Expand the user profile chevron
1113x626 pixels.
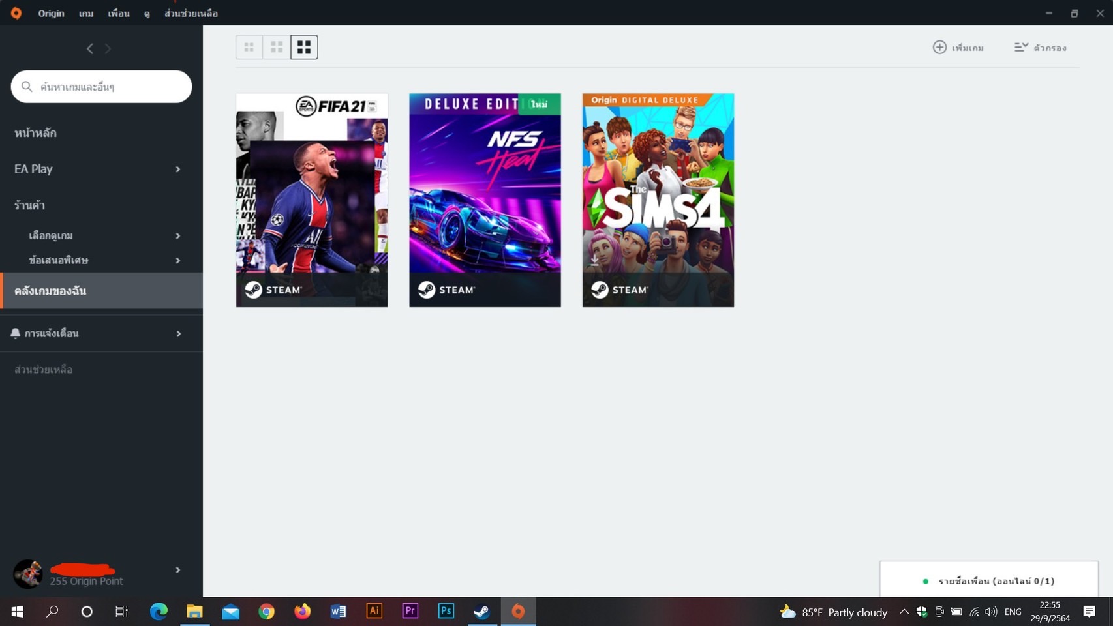(x=177, y=570)
